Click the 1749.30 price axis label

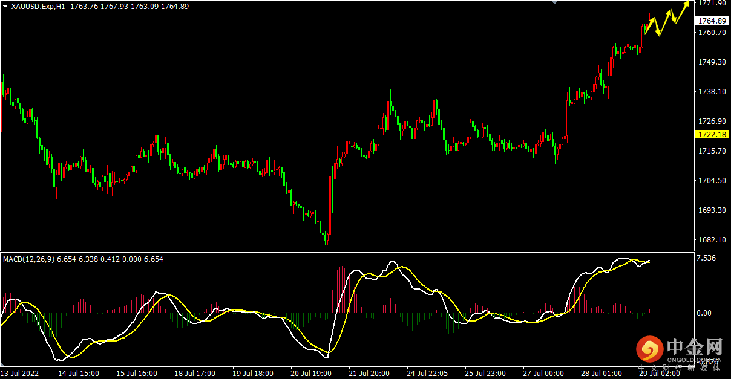pyautogui.click(x=712, y=62)
